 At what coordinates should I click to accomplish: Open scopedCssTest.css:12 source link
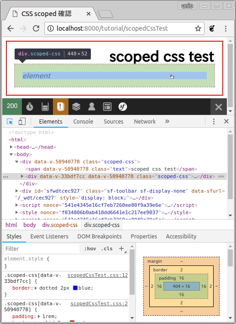point(98,275)
